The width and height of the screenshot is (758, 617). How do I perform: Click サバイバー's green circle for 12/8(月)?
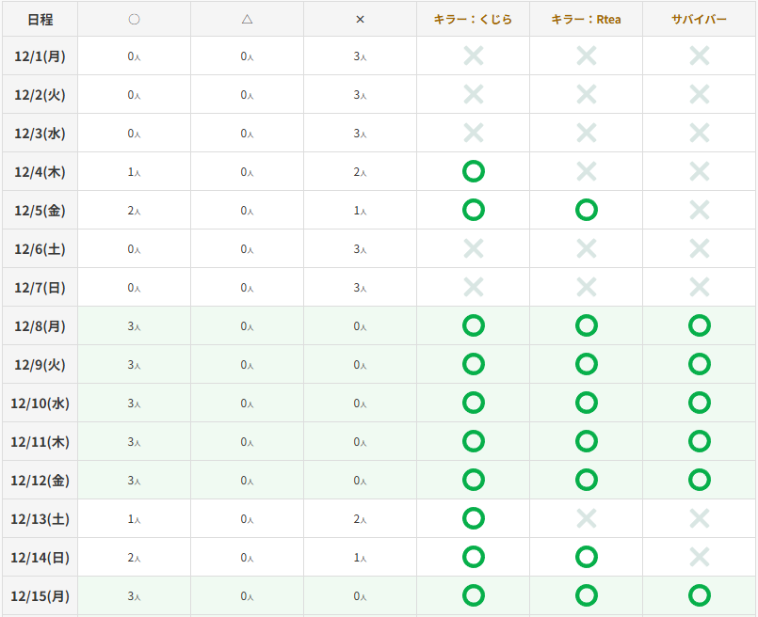pos(700,325)
